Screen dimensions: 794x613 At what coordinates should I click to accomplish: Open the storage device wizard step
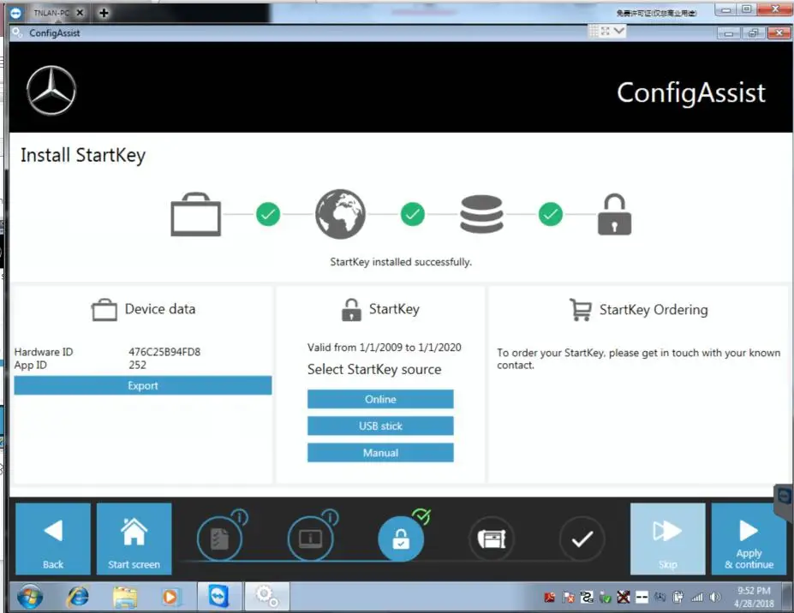point(491,539)
